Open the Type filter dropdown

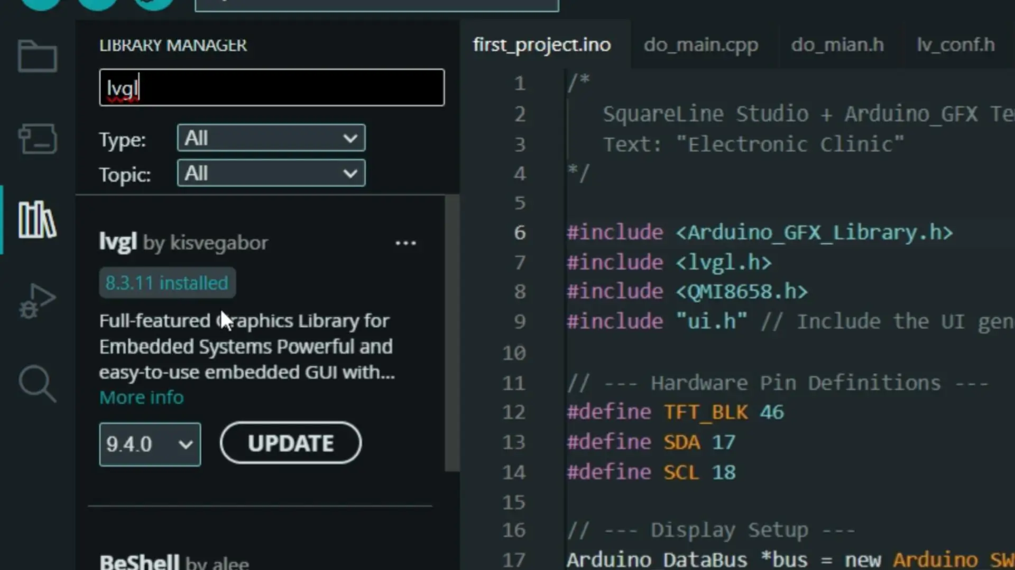coord(271,138)
